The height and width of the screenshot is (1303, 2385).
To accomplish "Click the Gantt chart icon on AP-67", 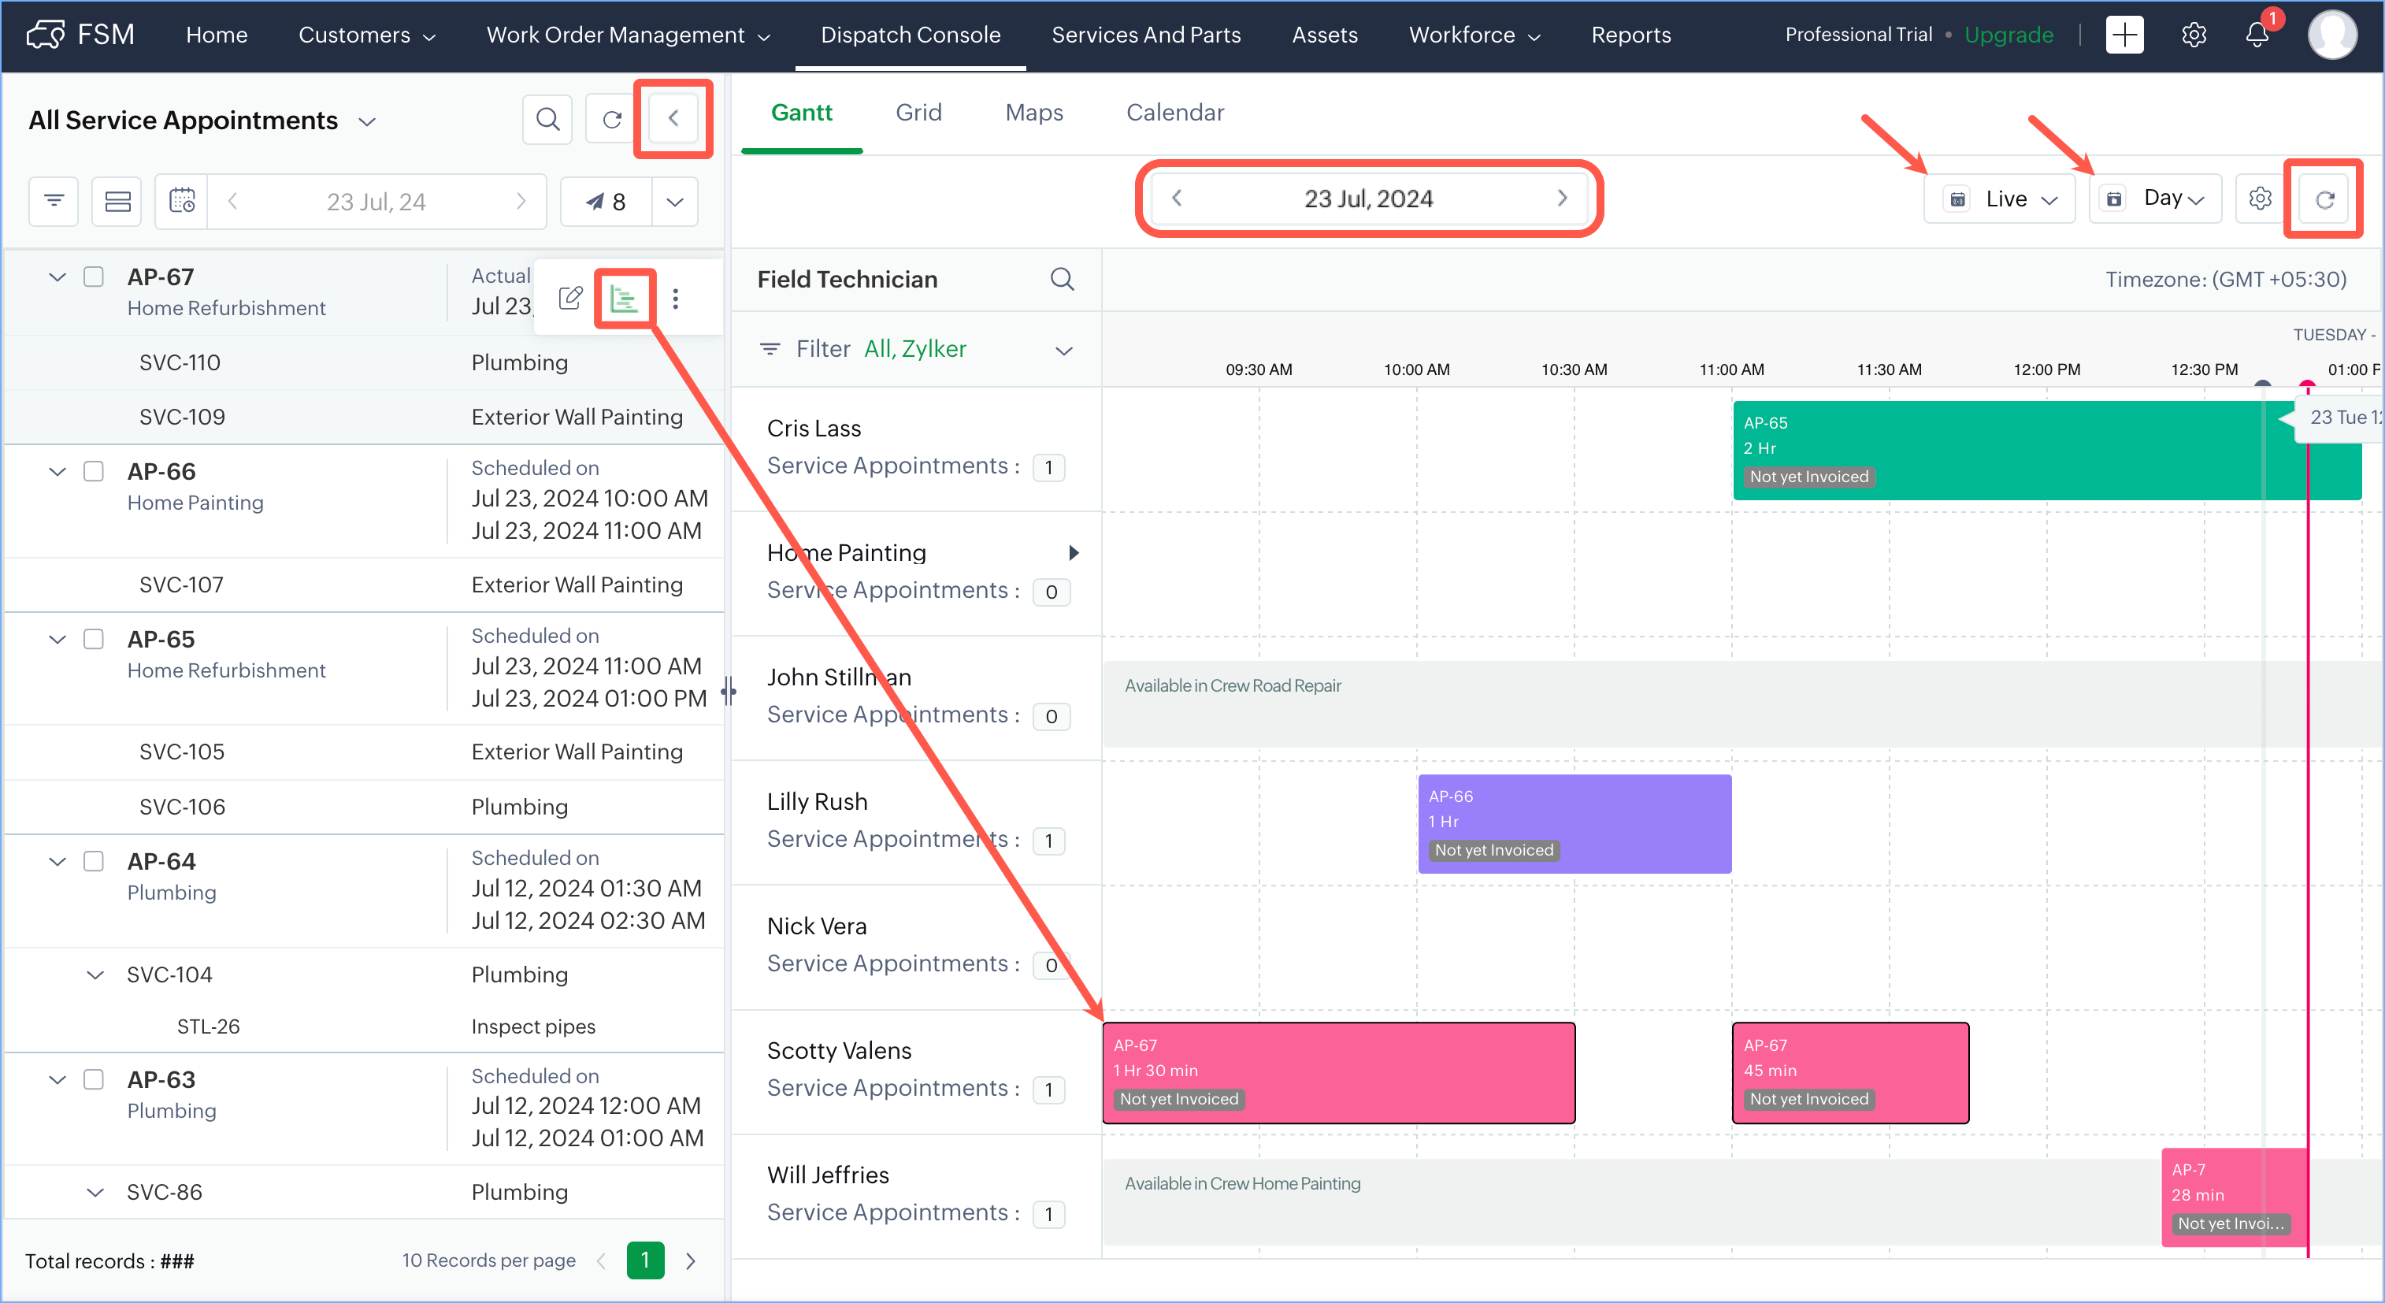I will click(624, 299).
